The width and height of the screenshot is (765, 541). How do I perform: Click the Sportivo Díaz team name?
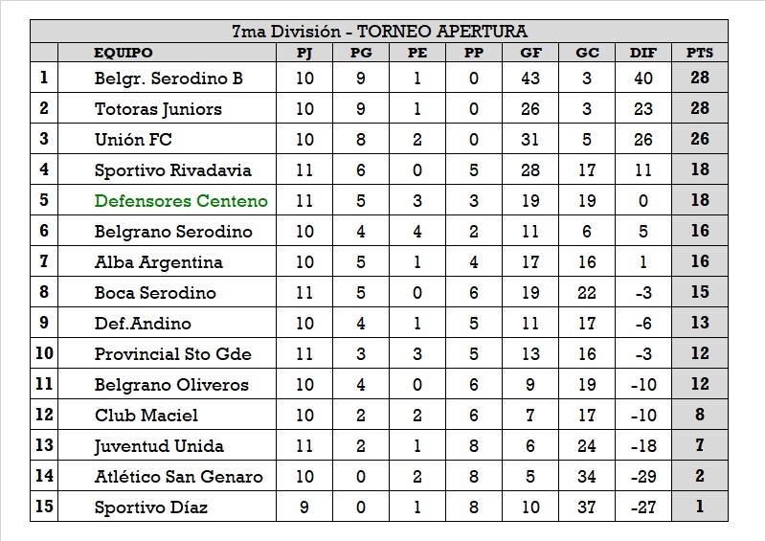[x=151, y=507]
